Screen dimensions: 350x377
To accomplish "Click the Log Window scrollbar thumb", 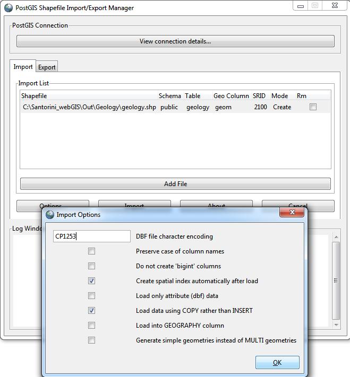I will tap(336, 280).
